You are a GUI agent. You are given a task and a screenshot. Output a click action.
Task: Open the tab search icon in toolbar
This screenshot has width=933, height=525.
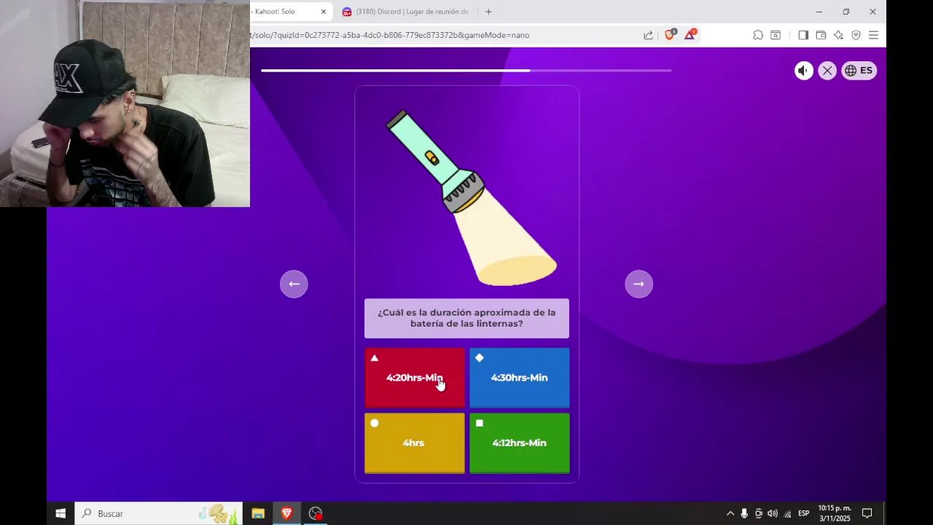tap(776, 35)
